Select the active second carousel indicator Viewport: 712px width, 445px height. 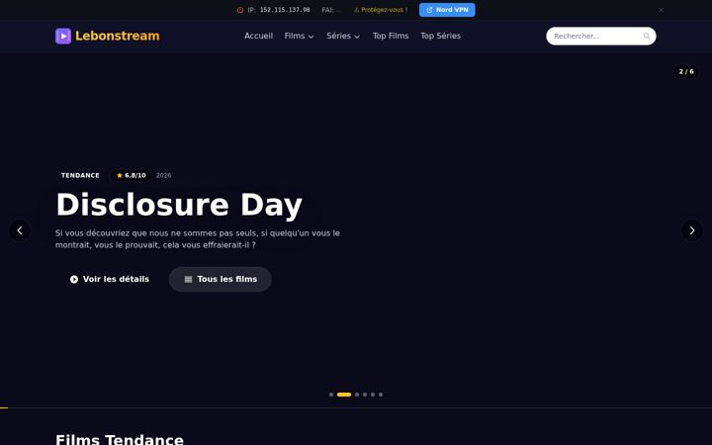click(x=344, y=395)
